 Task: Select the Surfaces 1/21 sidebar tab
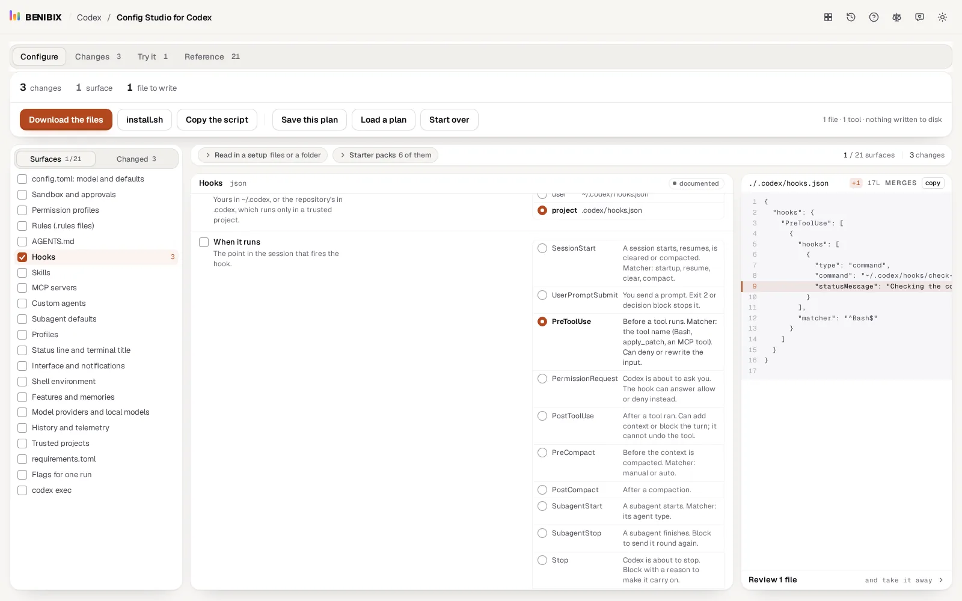55,159
